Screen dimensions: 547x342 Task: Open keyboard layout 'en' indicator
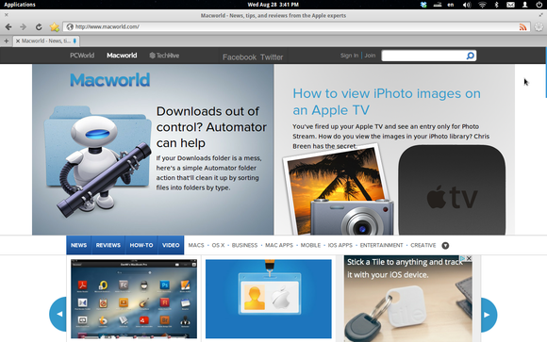[451, 5]
